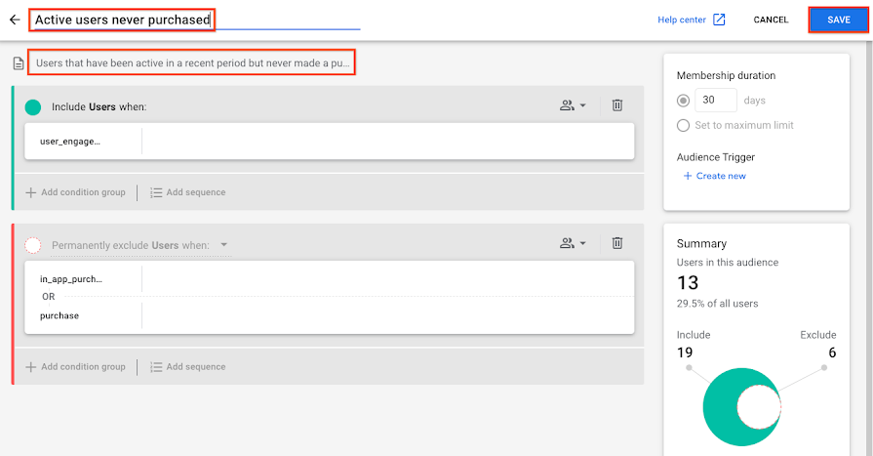The width and height of the screenshot is (873, 456).
Task: Select the in_app_purchase condition row
Action: click(329, 279)
